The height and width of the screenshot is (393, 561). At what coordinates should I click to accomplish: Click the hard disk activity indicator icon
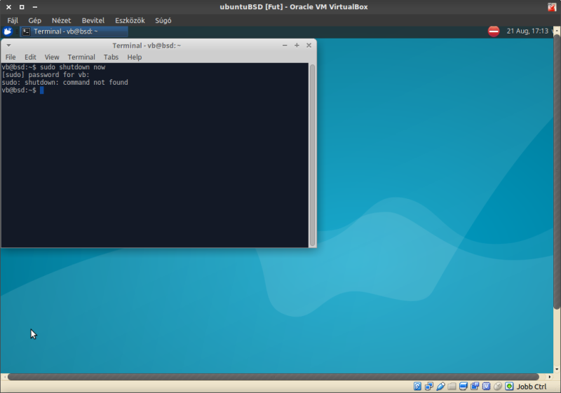(x=417, y=386)
